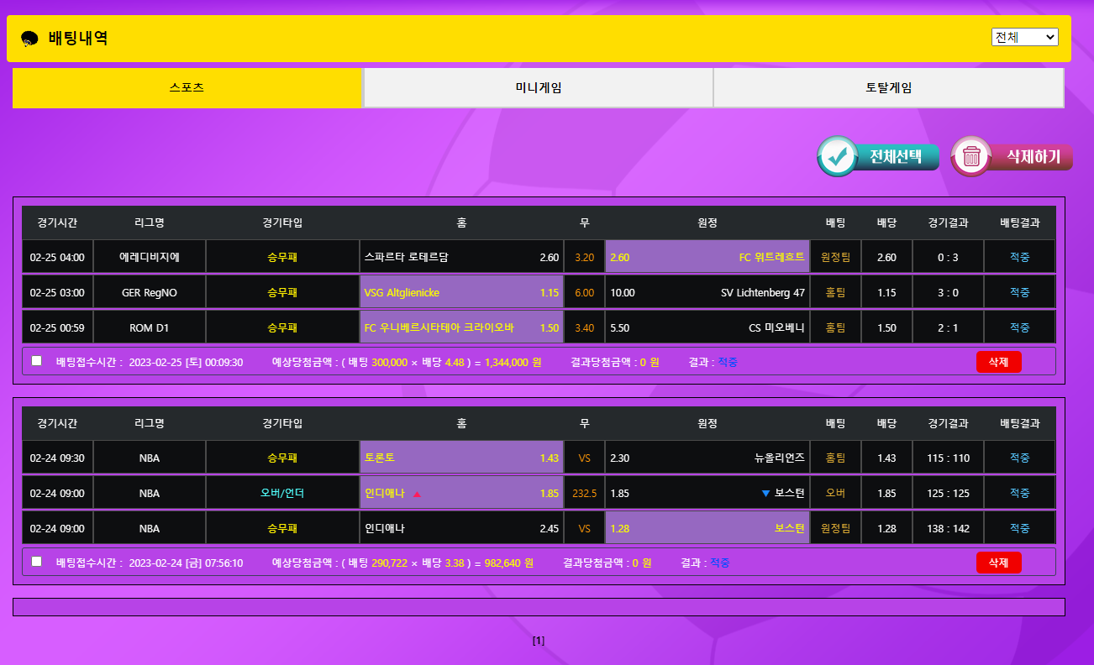Select the 스포츠 tab
The width and height of the screenshot is (1094, 665).
(187, 88)
